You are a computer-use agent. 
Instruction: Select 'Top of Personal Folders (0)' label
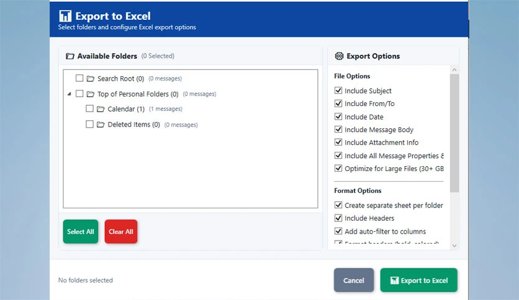click(138, 94)
